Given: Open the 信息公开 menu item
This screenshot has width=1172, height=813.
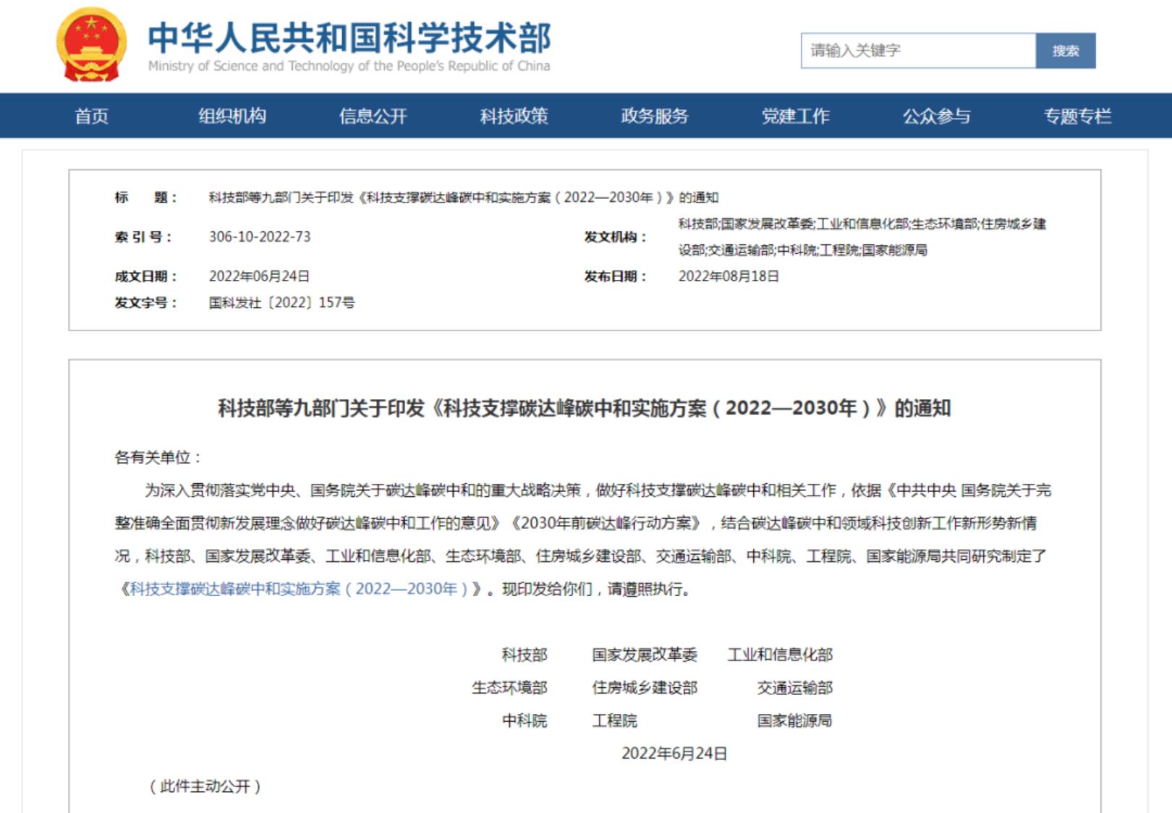Looking at the screenshot, I should point(372,116).
